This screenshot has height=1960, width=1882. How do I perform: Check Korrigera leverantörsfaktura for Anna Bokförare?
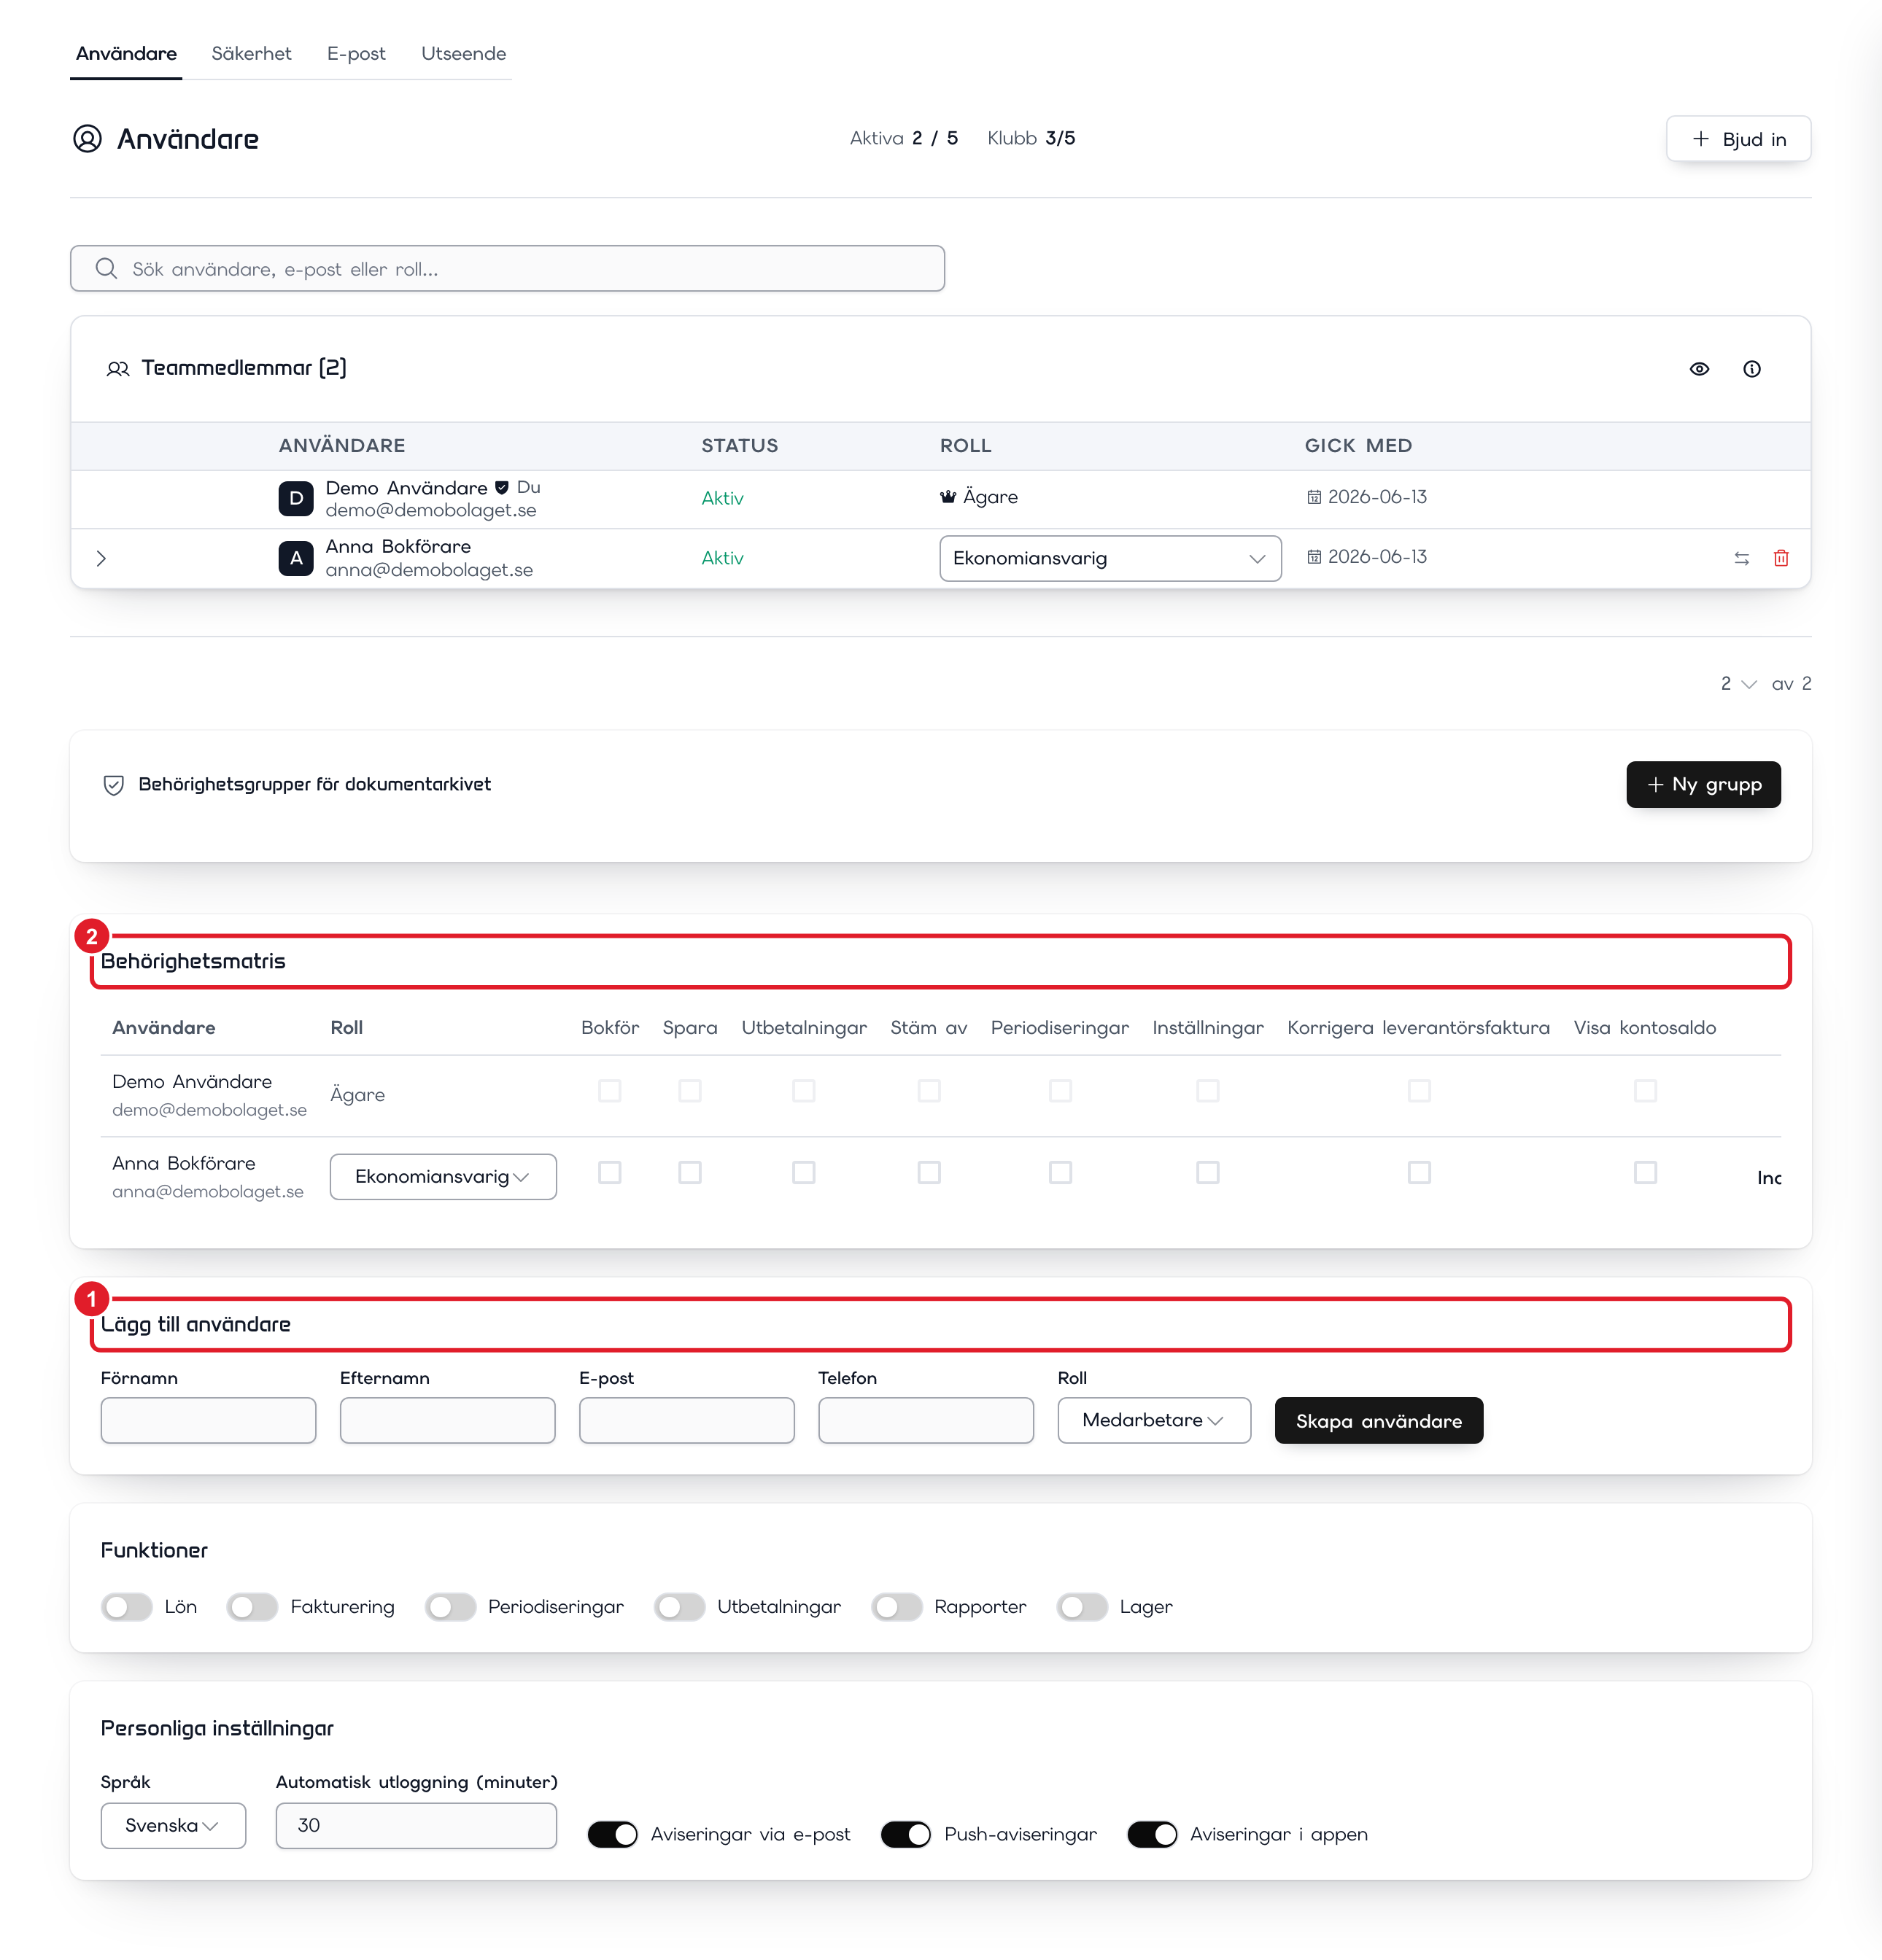click(1419, 1172)
